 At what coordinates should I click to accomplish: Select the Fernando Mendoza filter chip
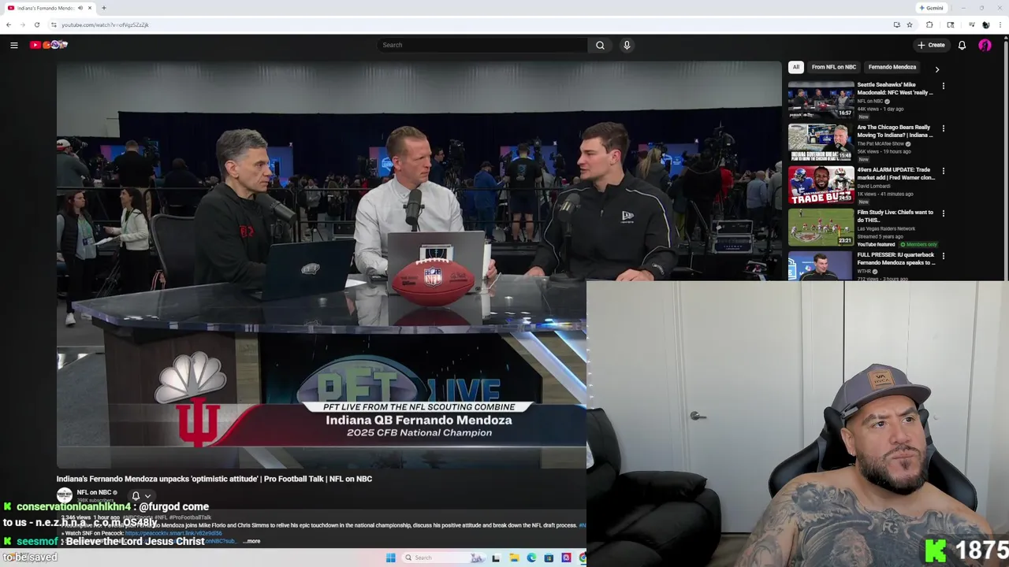click(x=892, y=67)
